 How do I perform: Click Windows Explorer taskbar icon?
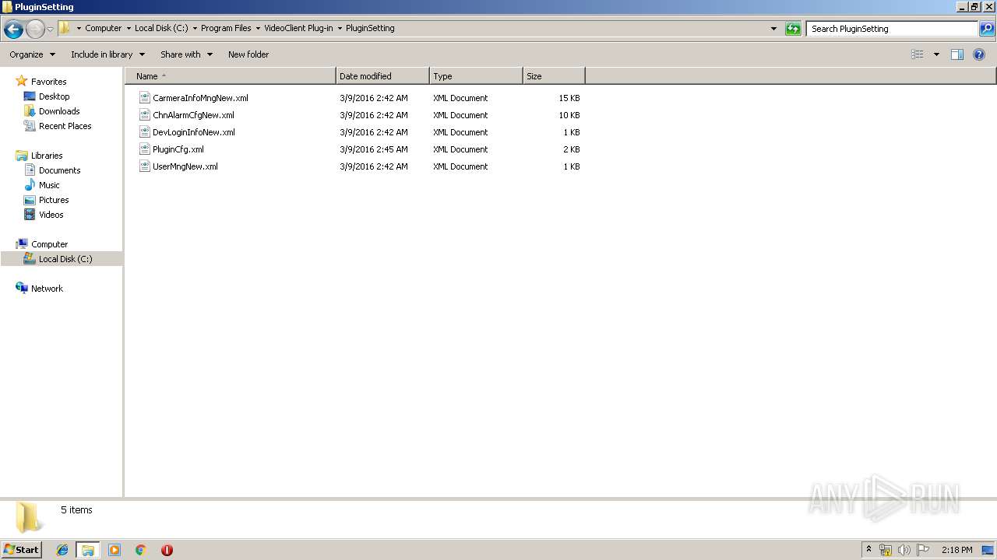87,550
